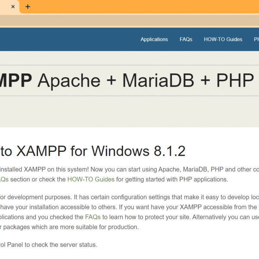Click the partially visible FAQs section link

click(x=4, y=179)
